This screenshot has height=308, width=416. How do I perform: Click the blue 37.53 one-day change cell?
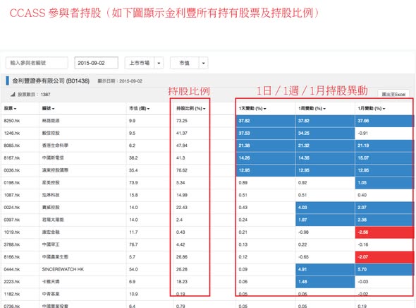(x=266, y=133)
